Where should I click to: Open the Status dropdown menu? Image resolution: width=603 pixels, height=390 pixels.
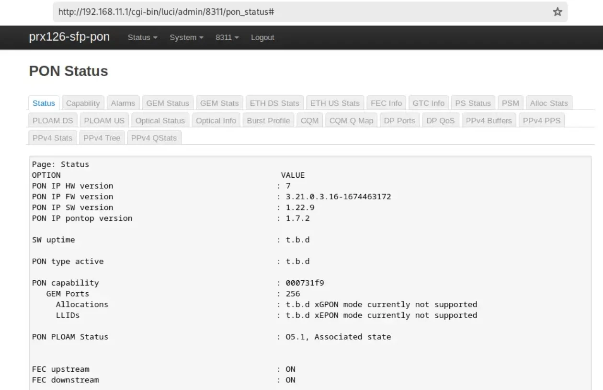click(x=143, y=37)
